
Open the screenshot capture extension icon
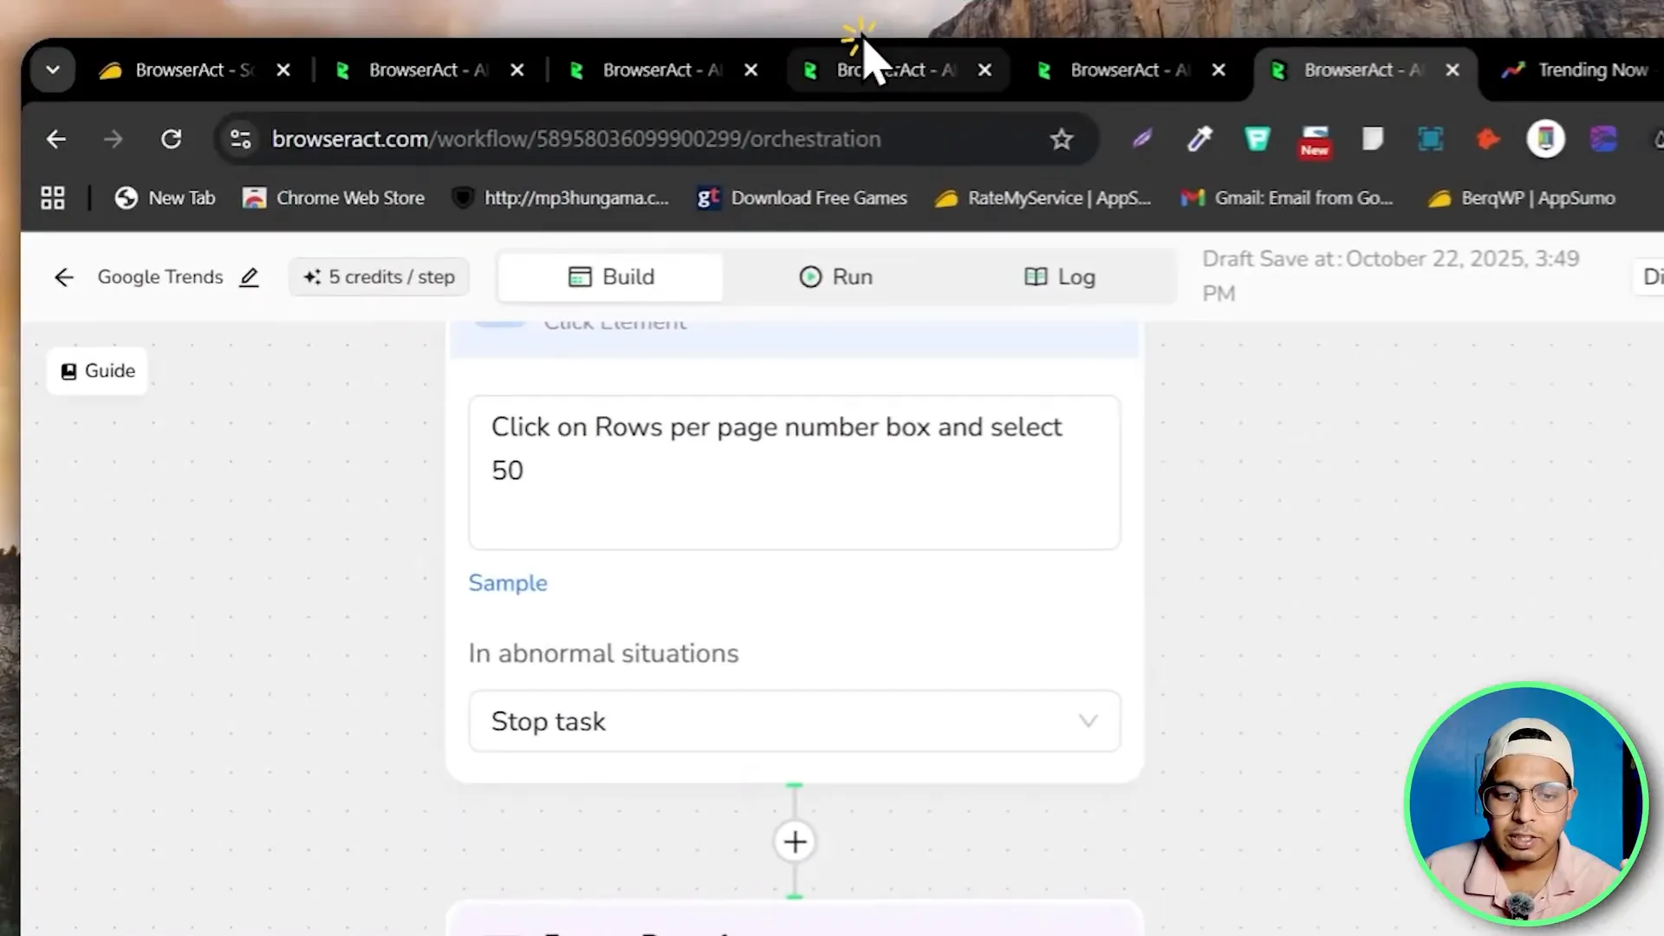pos(1431,139)
